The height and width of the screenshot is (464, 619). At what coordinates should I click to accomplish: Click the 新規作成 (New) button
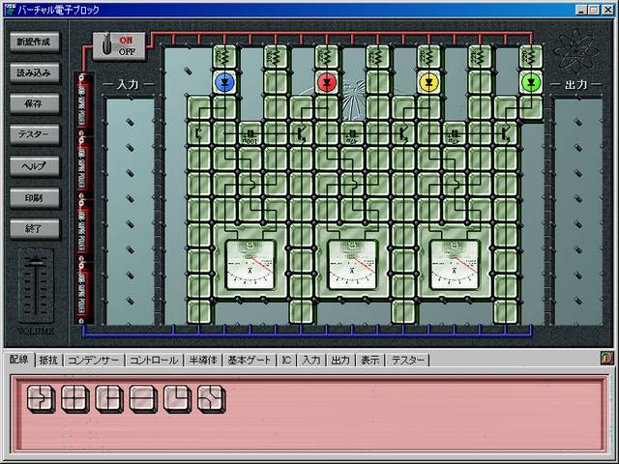(38, 43)
